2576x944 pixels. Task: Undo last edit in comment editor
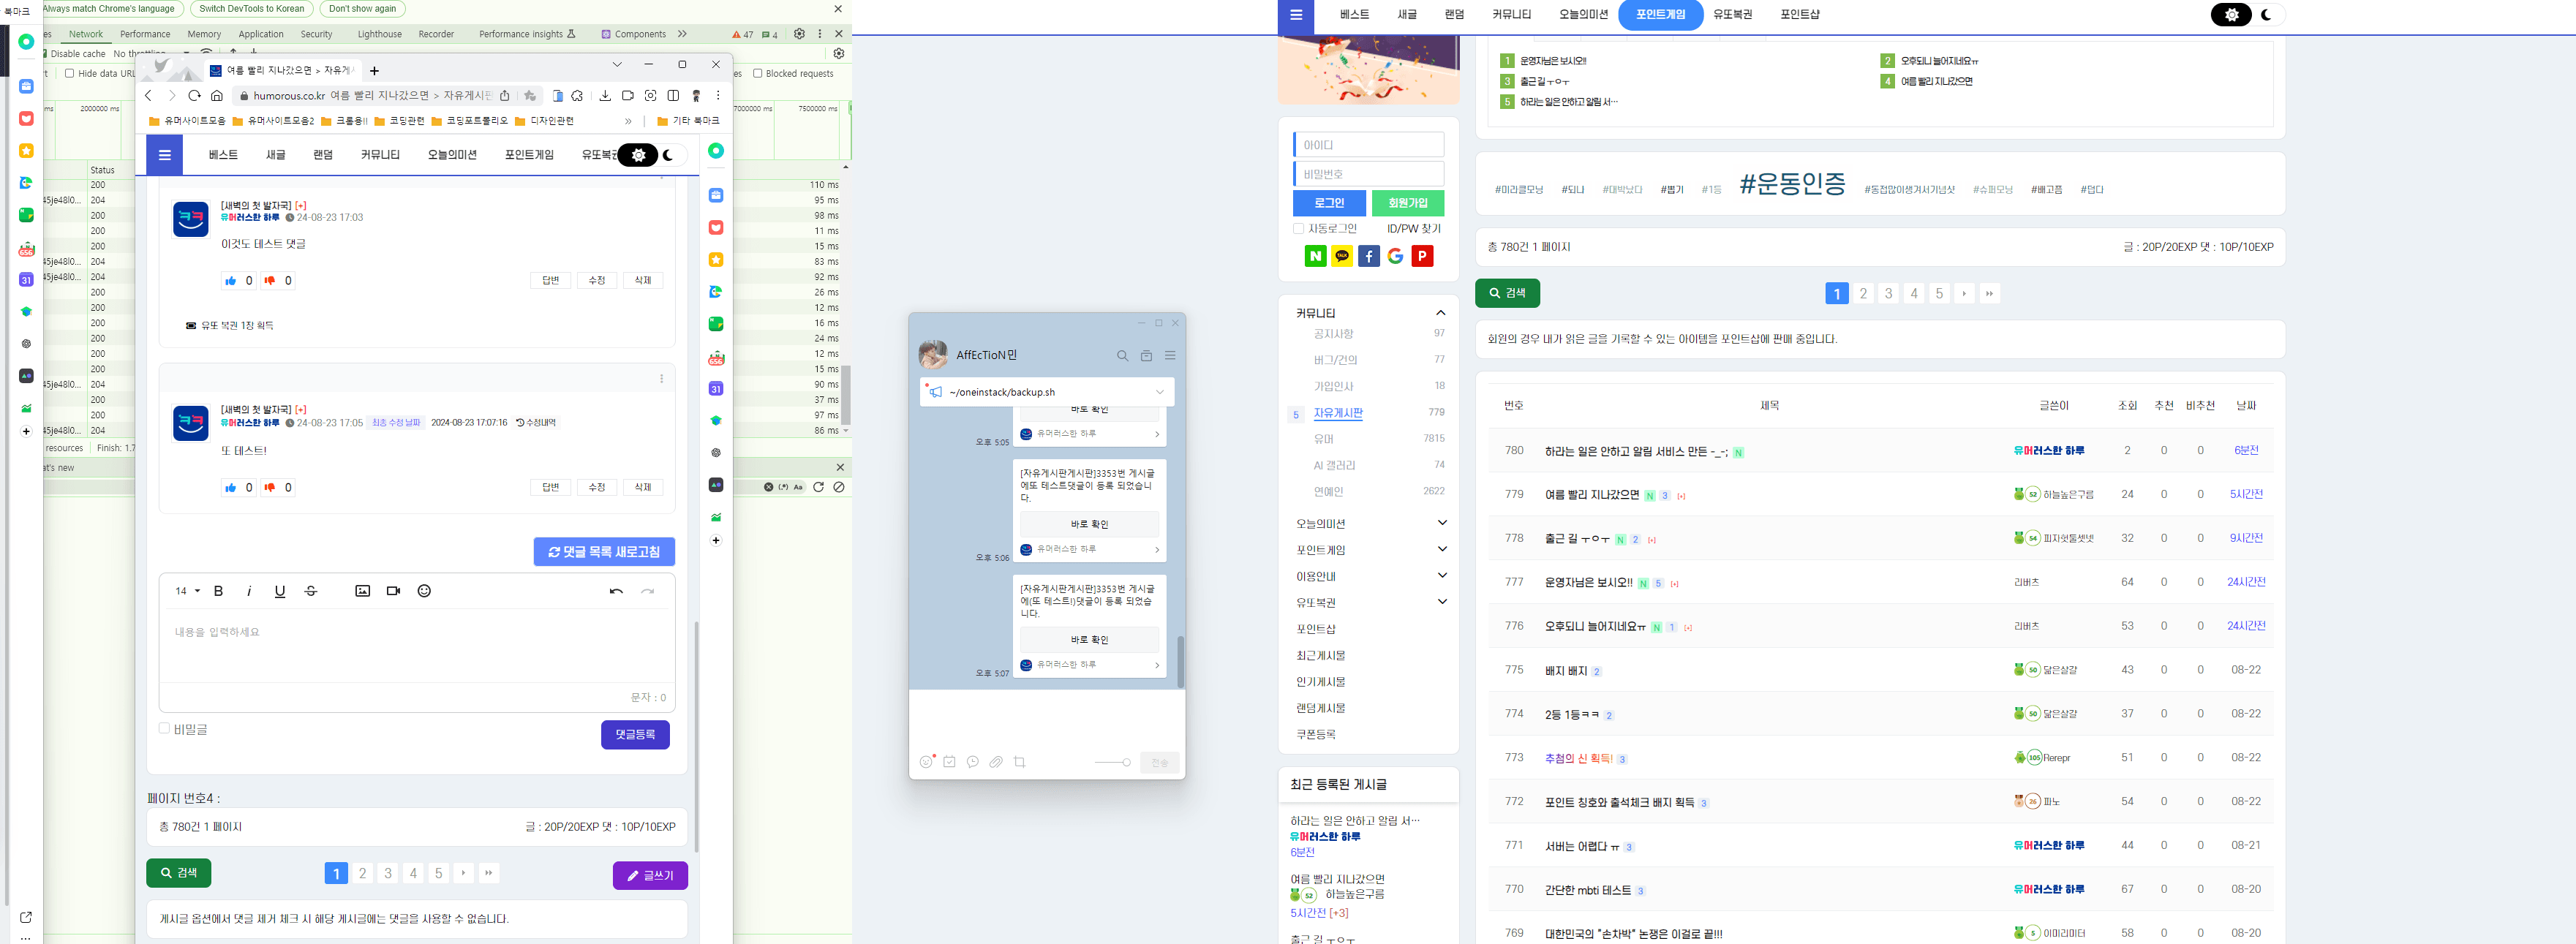(x=616, y=591)
